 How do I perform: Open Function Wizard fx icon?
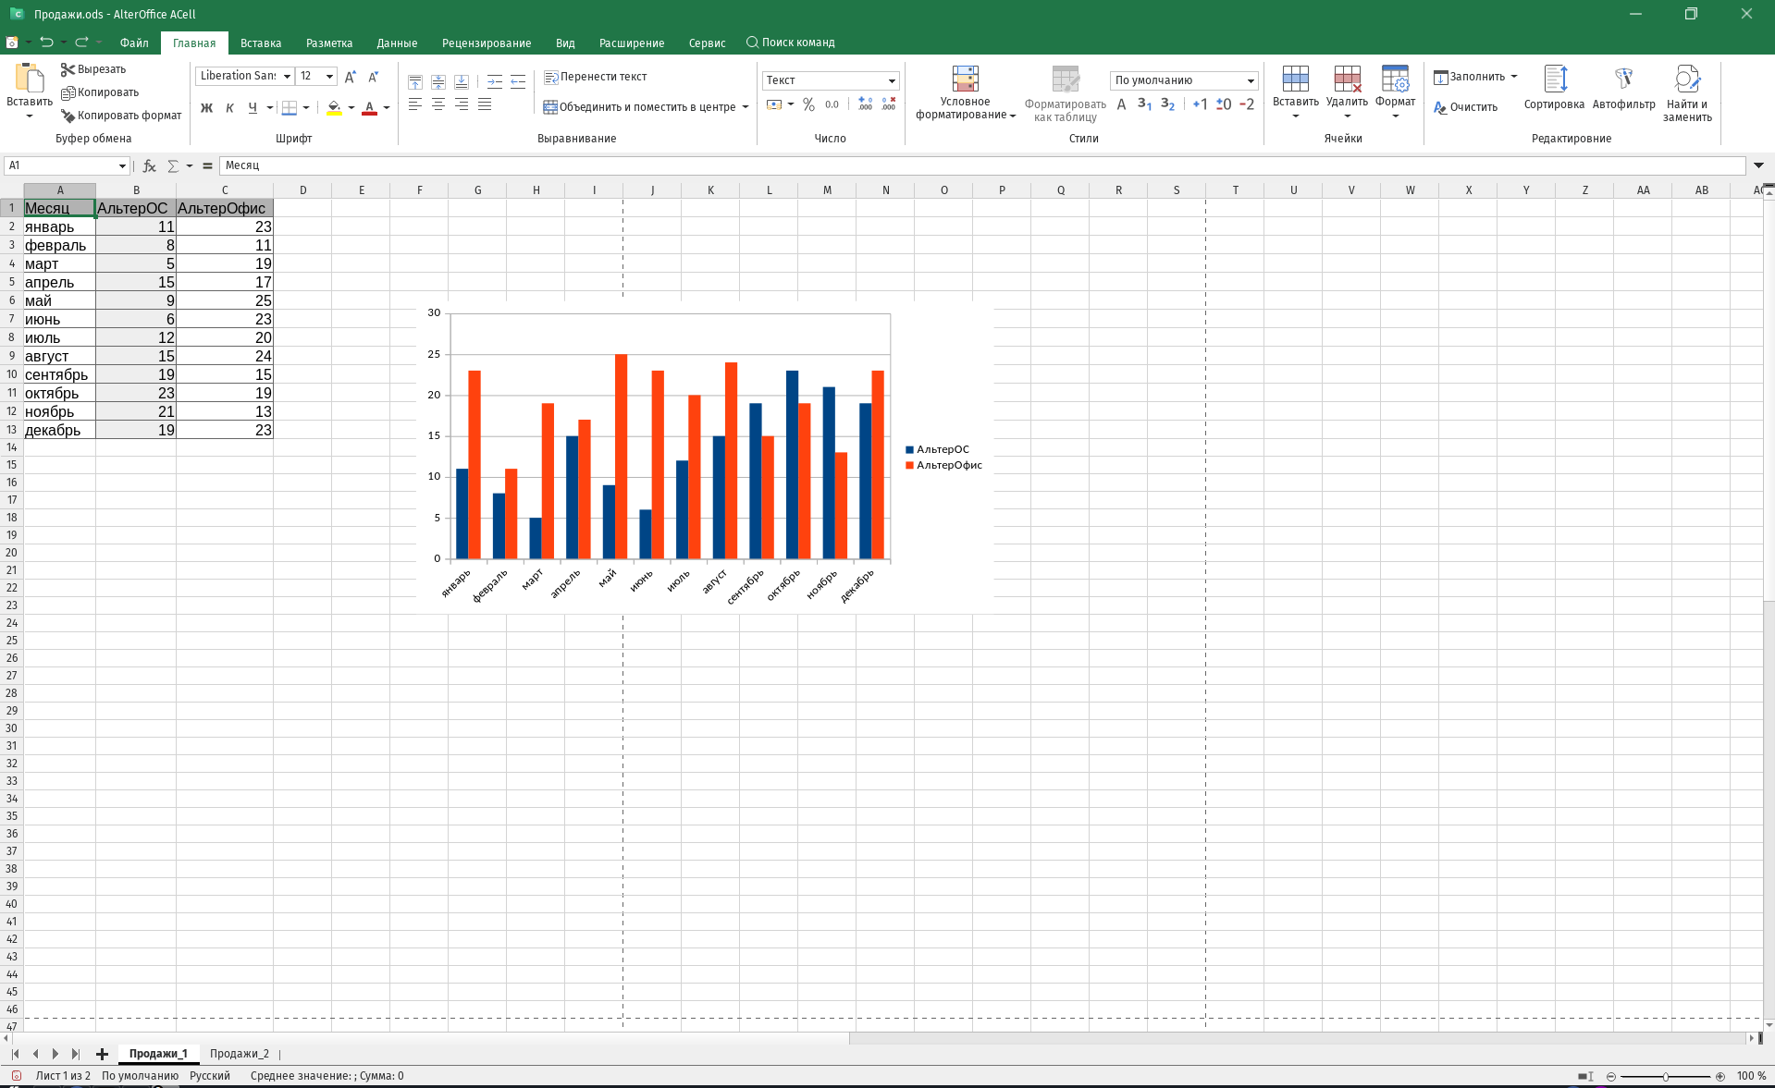(149, 165)
